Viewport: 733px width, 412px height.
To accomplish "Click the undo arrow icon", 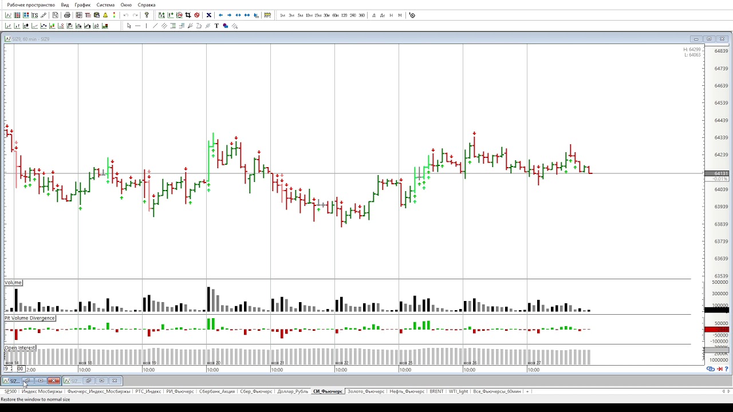I will [126, 15].
